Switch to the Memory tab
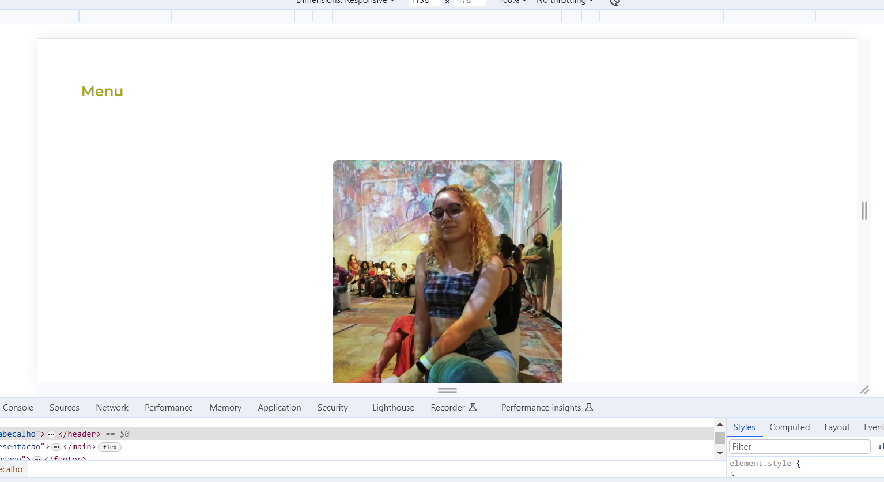Image resolution: width=884 pixels, height=482 pixels. (225, 408)
